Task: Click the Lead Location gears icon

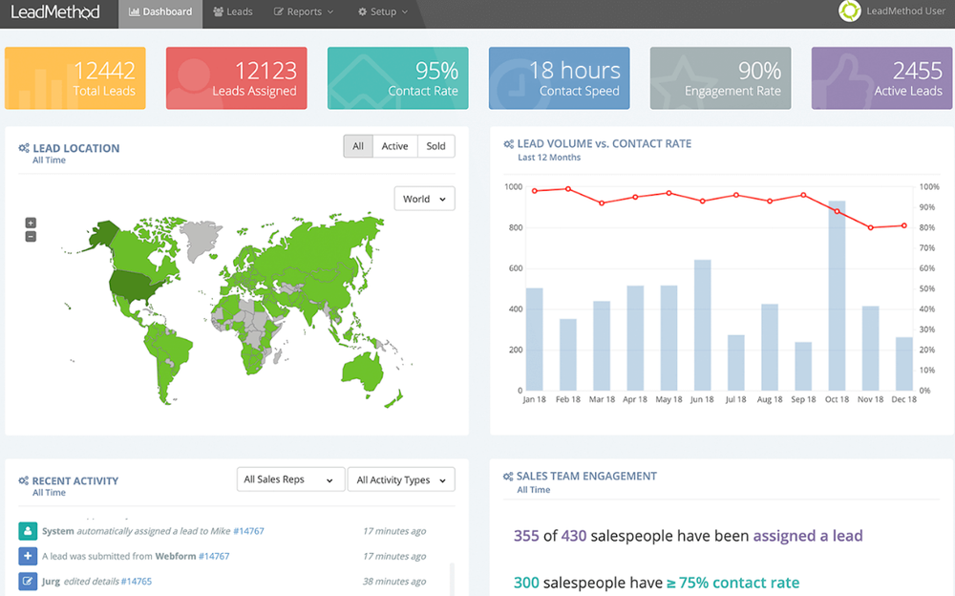Action: [24, 148]
